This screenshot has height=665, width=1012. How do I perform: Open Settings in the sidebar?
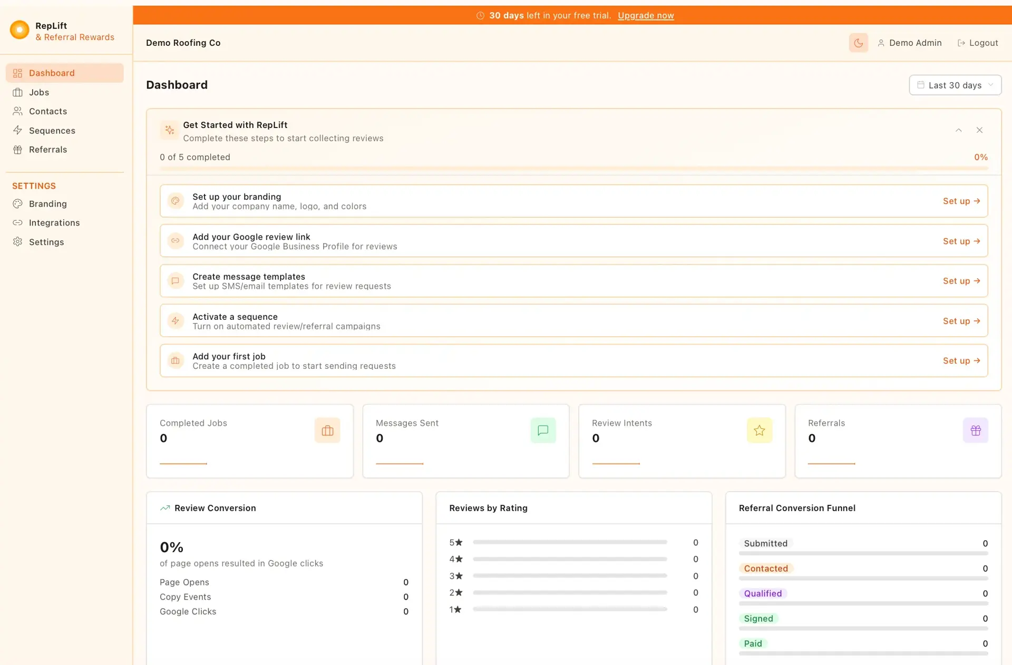tap(65, 242)
